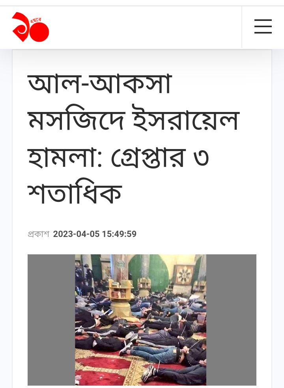Click the headline word 'হামলা:'
Image resolution: width=284 pixels, height=388 pixels.
pos(65,157)
